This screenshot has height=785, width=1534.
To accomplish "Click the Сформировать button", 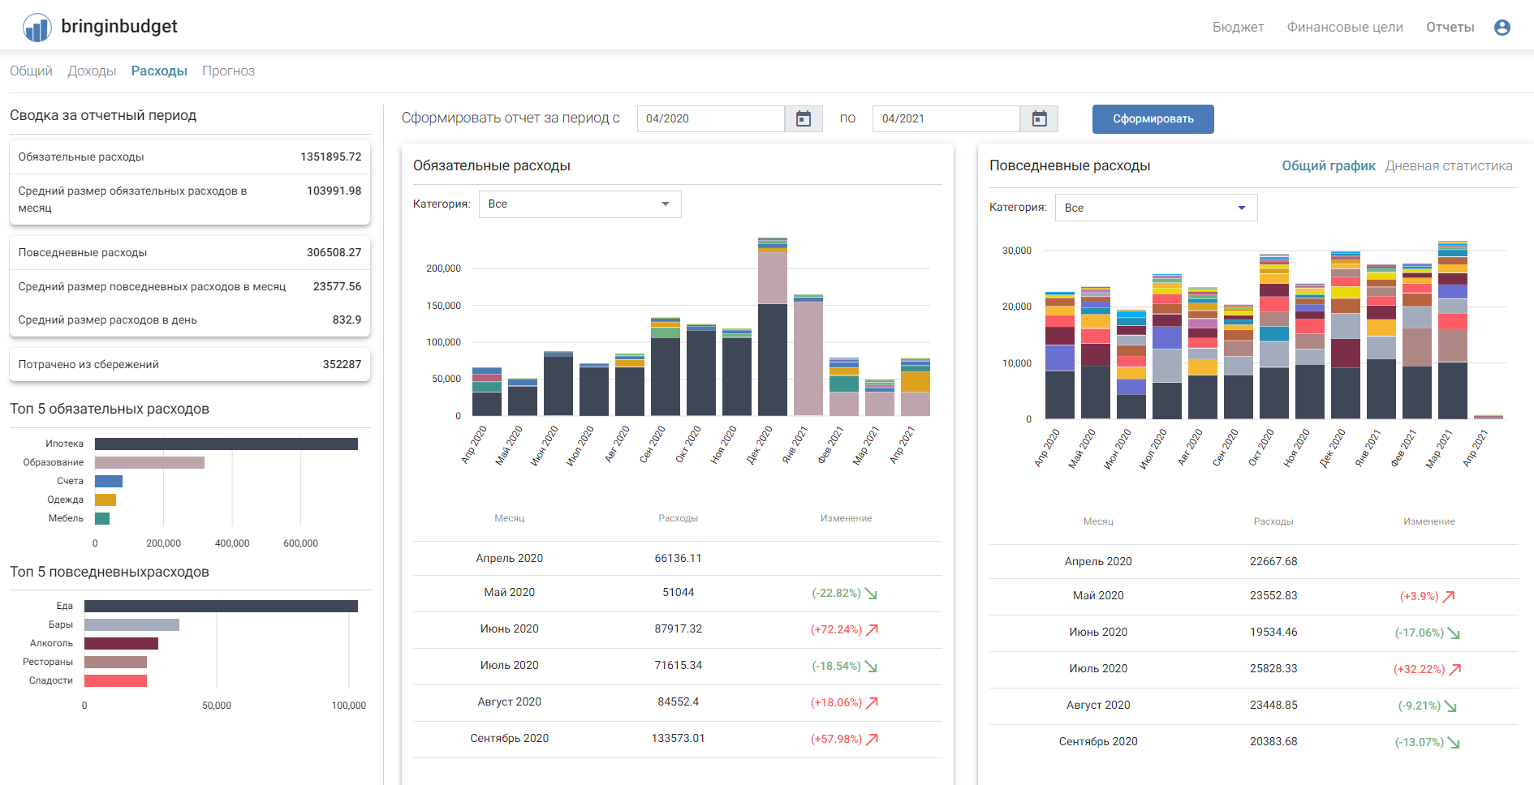I will (x=1153, y=119).
